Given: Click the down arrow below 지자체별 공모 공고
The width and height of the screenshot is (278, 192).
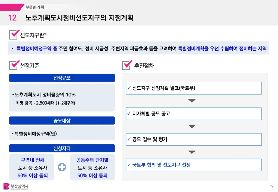Looking at the screenshot, I should pos(192,126).
